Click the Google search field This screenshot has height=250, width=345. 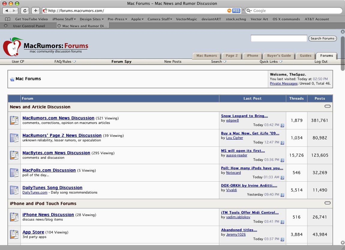pos(294,11)
